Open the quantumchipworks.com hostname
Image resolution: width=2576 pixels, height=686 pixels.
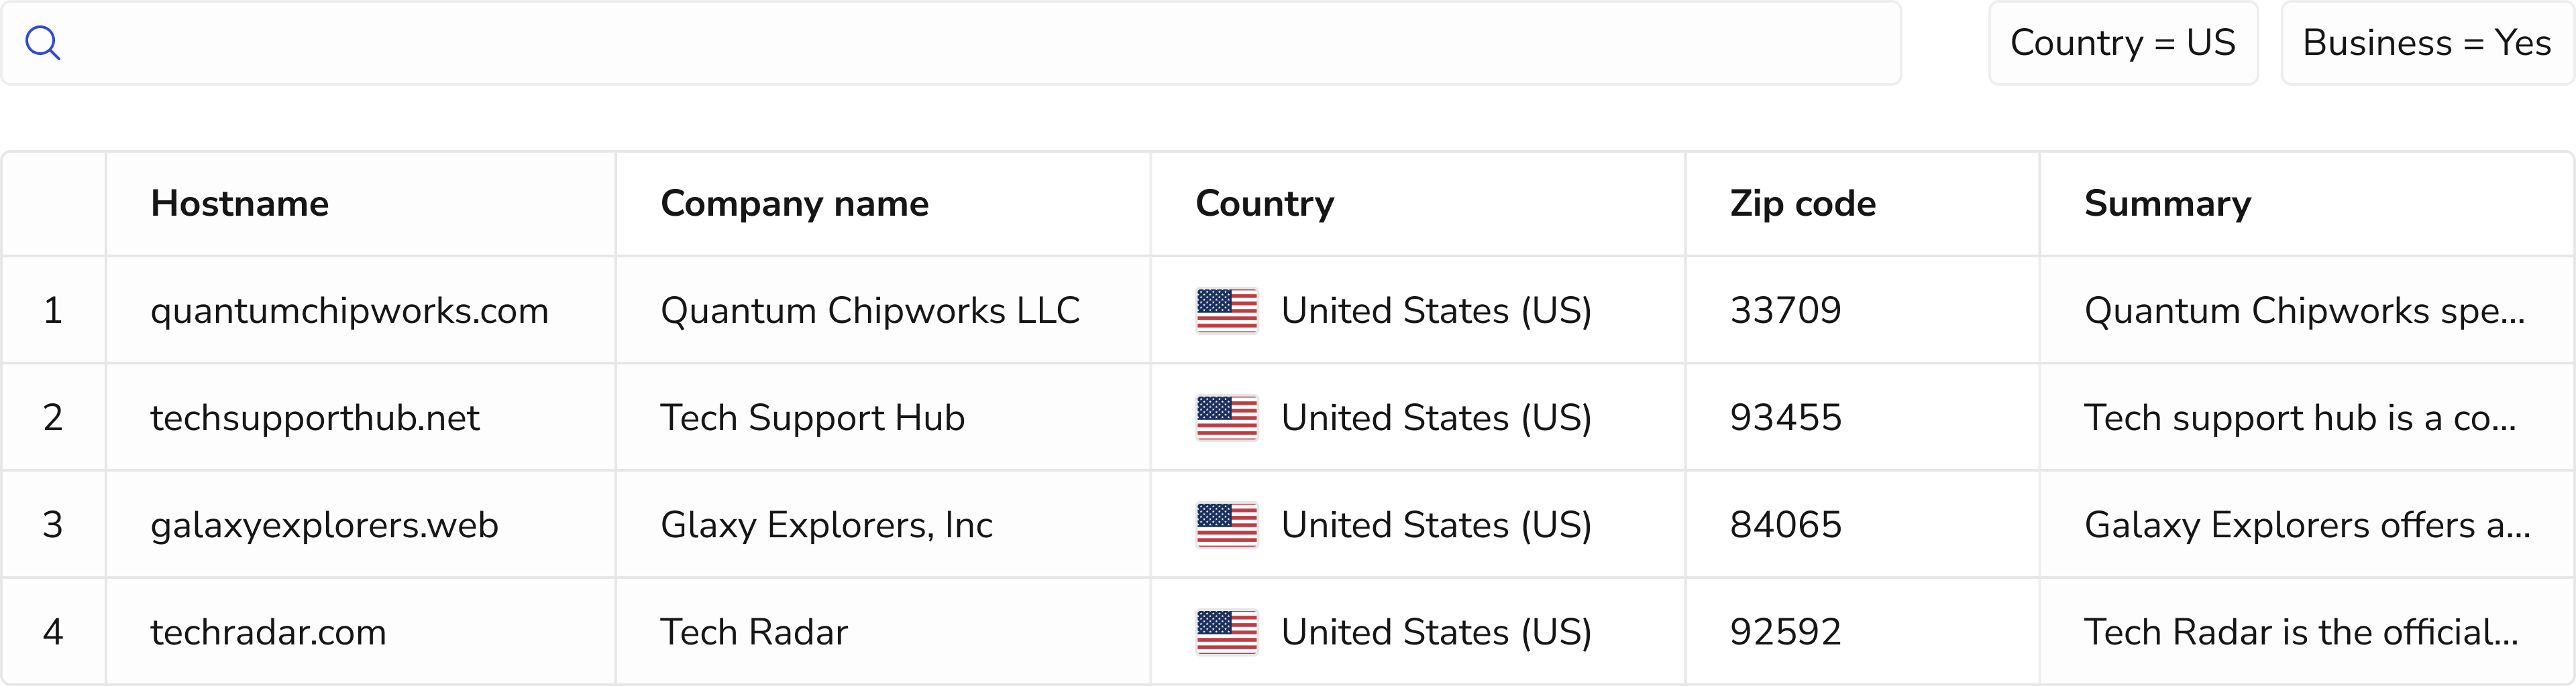pyautogui.click(x=349, y=311)
